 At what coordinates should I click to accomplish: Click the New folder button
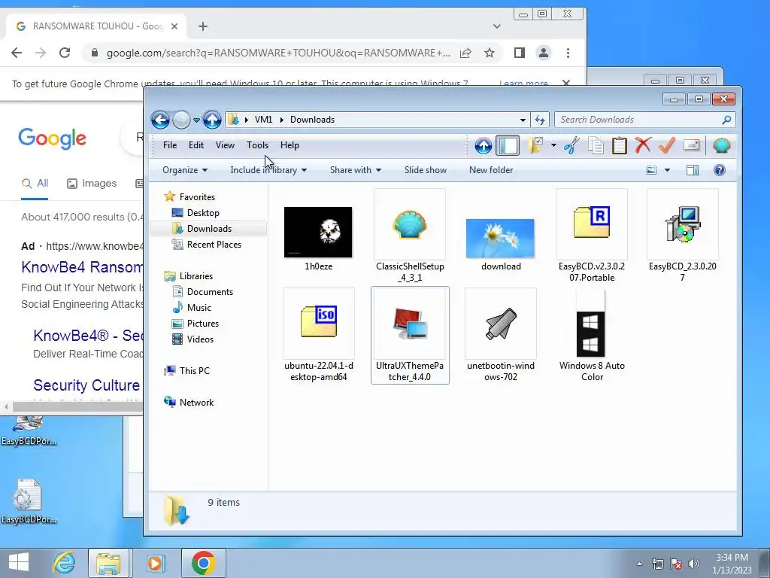click(x=491, y=170)
